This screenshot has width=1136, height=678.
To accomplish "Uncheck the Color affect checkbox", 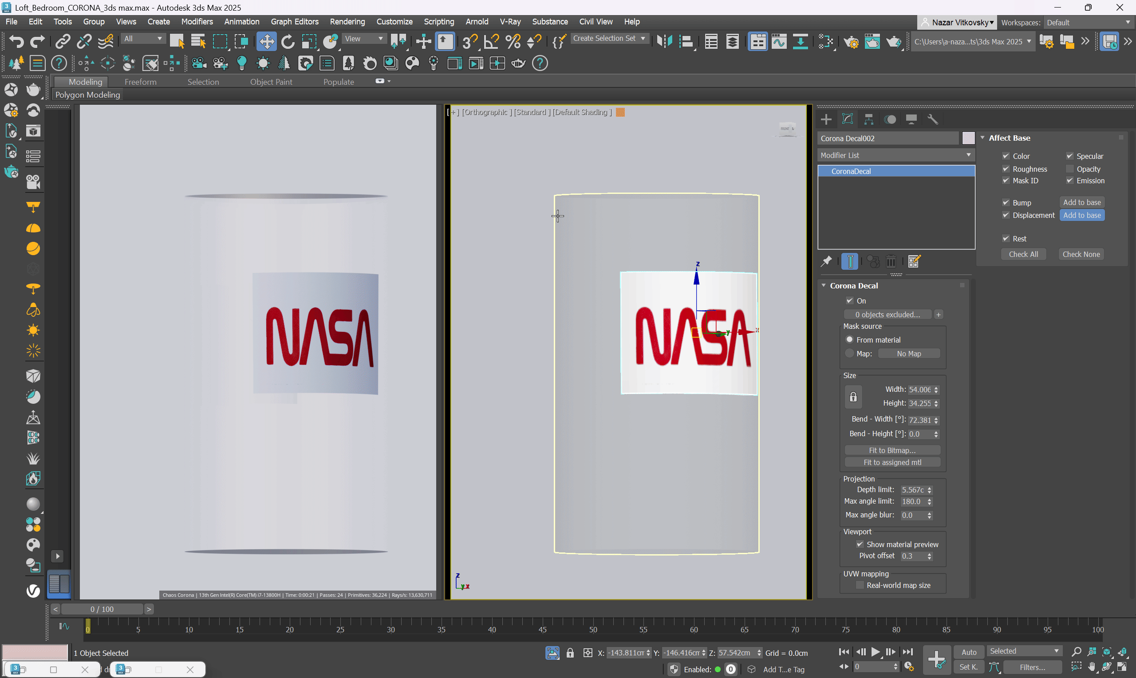I will coord(1006,156).
